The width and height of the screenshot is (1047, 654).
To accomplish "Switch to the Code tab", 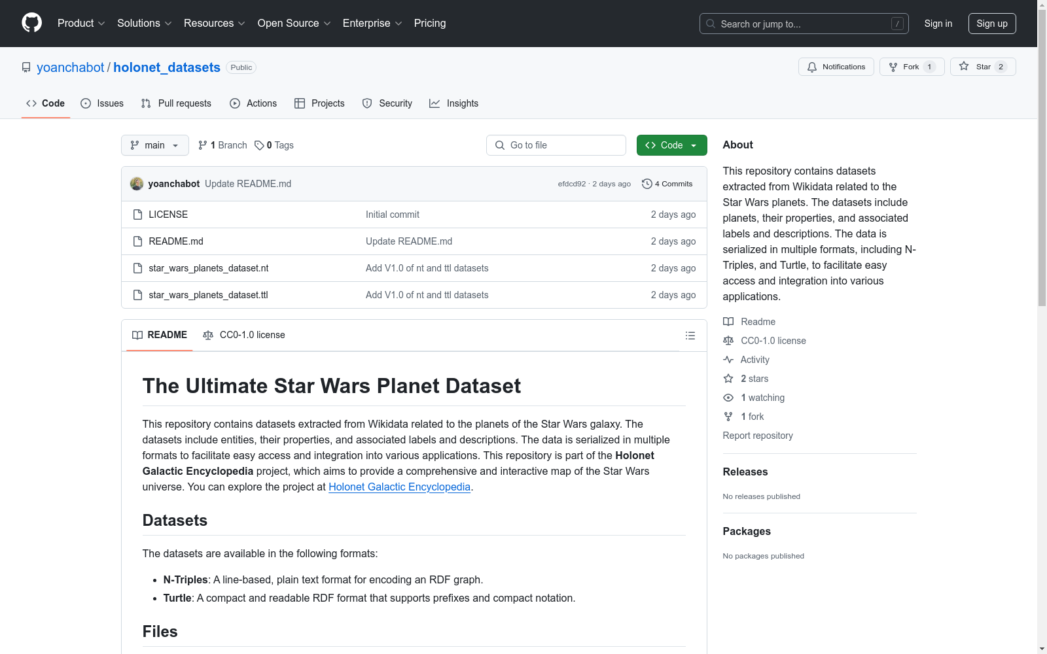I will (46, 103).
